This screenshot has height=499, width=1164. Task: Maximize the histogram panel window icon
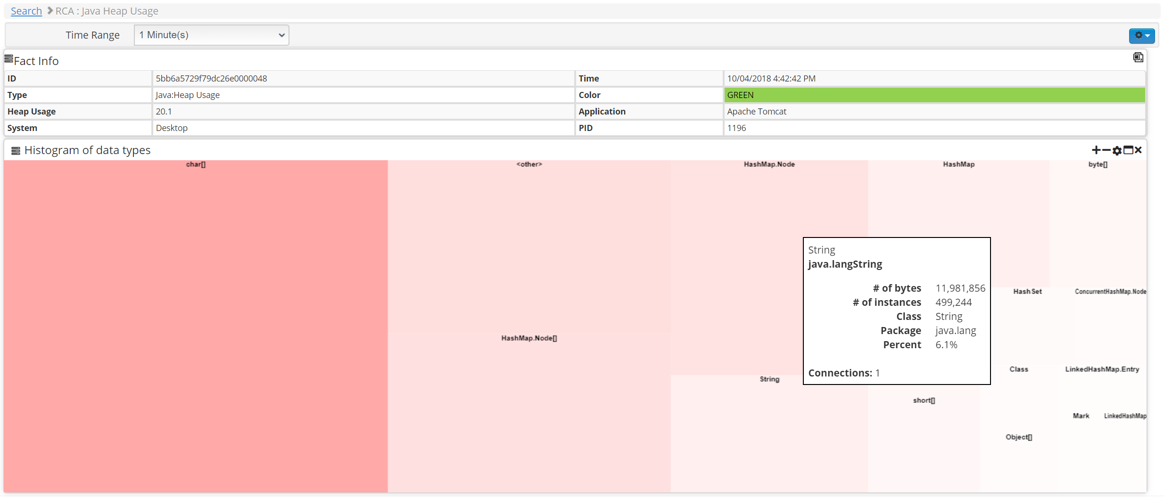[x=1128, y=150]
